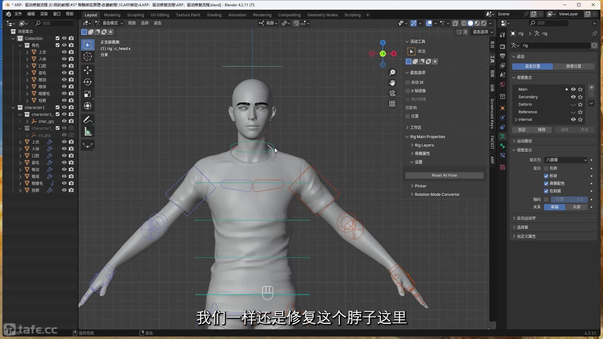Click the 静置位置 button

[x=573, y=66]
